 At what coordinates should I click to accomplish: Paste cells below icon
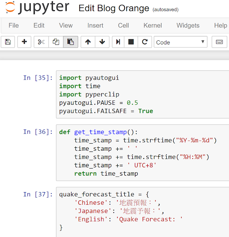coord(70,42)
